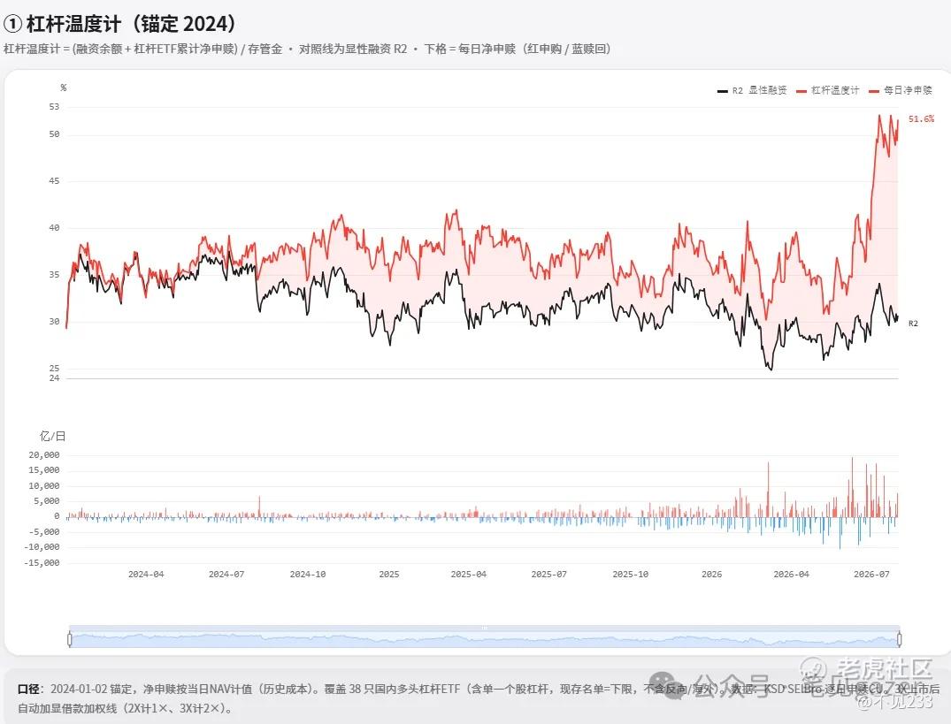The height and width of the screenshot is (724, 951).
Task: Click the data zoom range bar
Action: [484, 636]
